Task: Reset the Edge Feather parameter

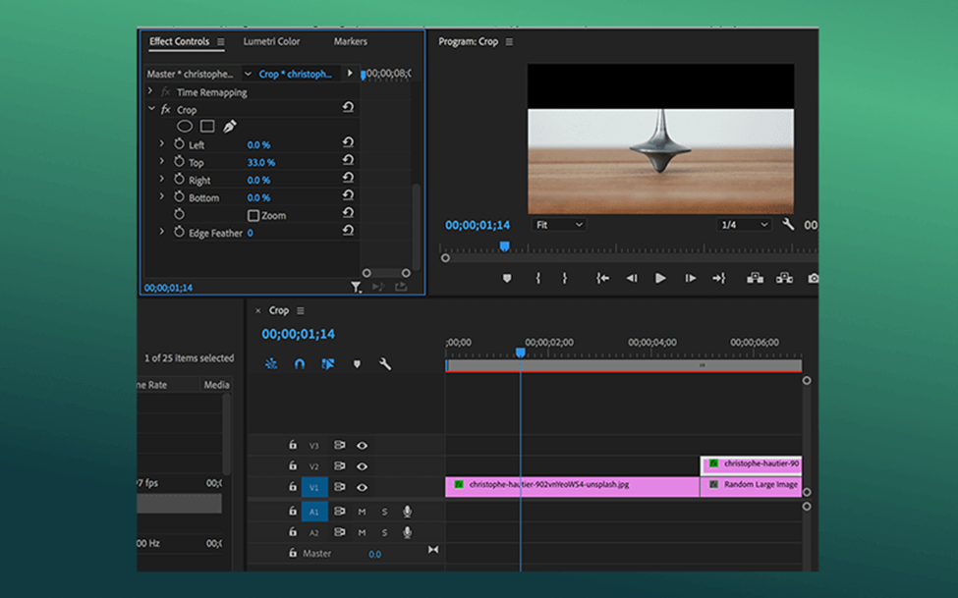Action: point(348,231)
